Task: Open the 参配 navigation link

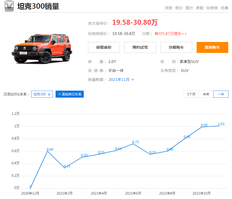Action: 200,8
